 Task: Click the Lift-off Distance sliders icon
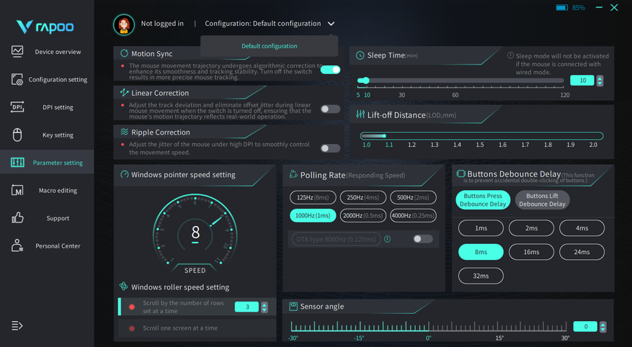tap(360, 114)
